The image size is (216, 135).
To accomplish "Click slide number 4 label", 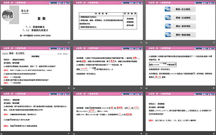I will point(69,88).
